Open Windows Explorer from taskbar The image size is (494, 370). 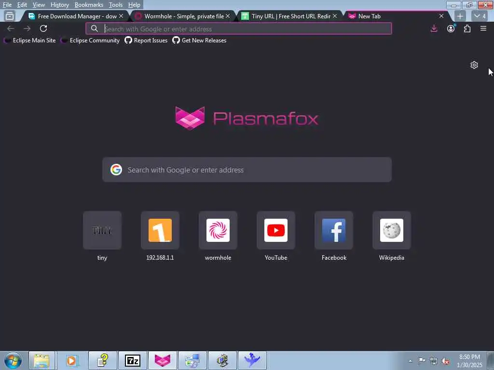pos(42,360)
